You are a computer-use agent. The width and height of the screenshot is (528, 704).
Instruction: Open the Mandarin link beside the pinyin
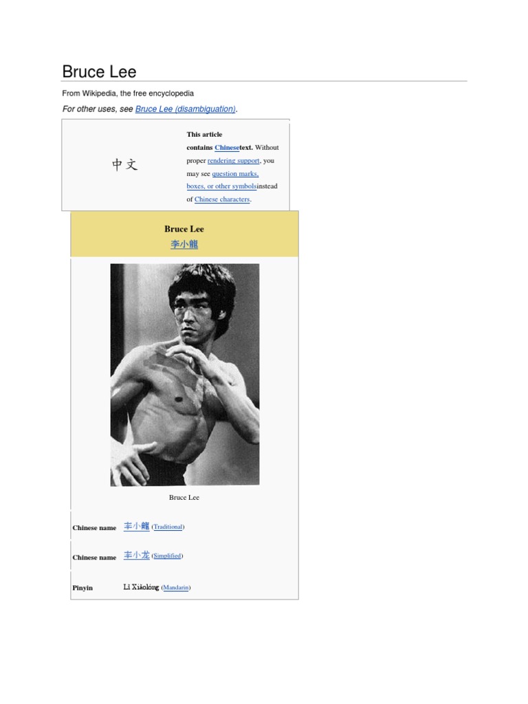176,588
